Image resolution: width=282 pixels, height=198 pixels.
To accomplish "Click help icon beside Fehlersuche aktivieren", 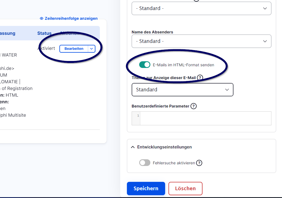I will [x=199, y=163].
